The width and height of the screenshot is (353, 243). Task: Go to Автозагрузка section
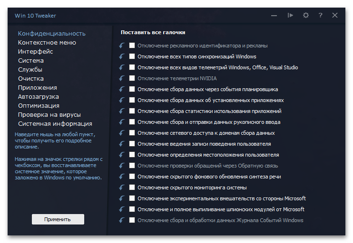click(39, 96)
